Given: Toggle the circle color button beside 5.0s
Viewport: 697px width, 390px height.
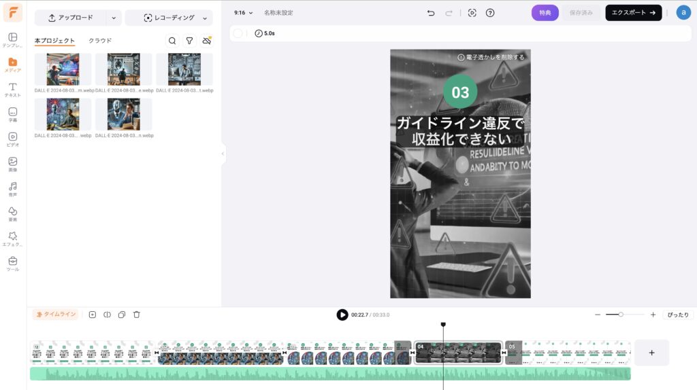Looking at the screenshot, I should [x=238, y=33].
